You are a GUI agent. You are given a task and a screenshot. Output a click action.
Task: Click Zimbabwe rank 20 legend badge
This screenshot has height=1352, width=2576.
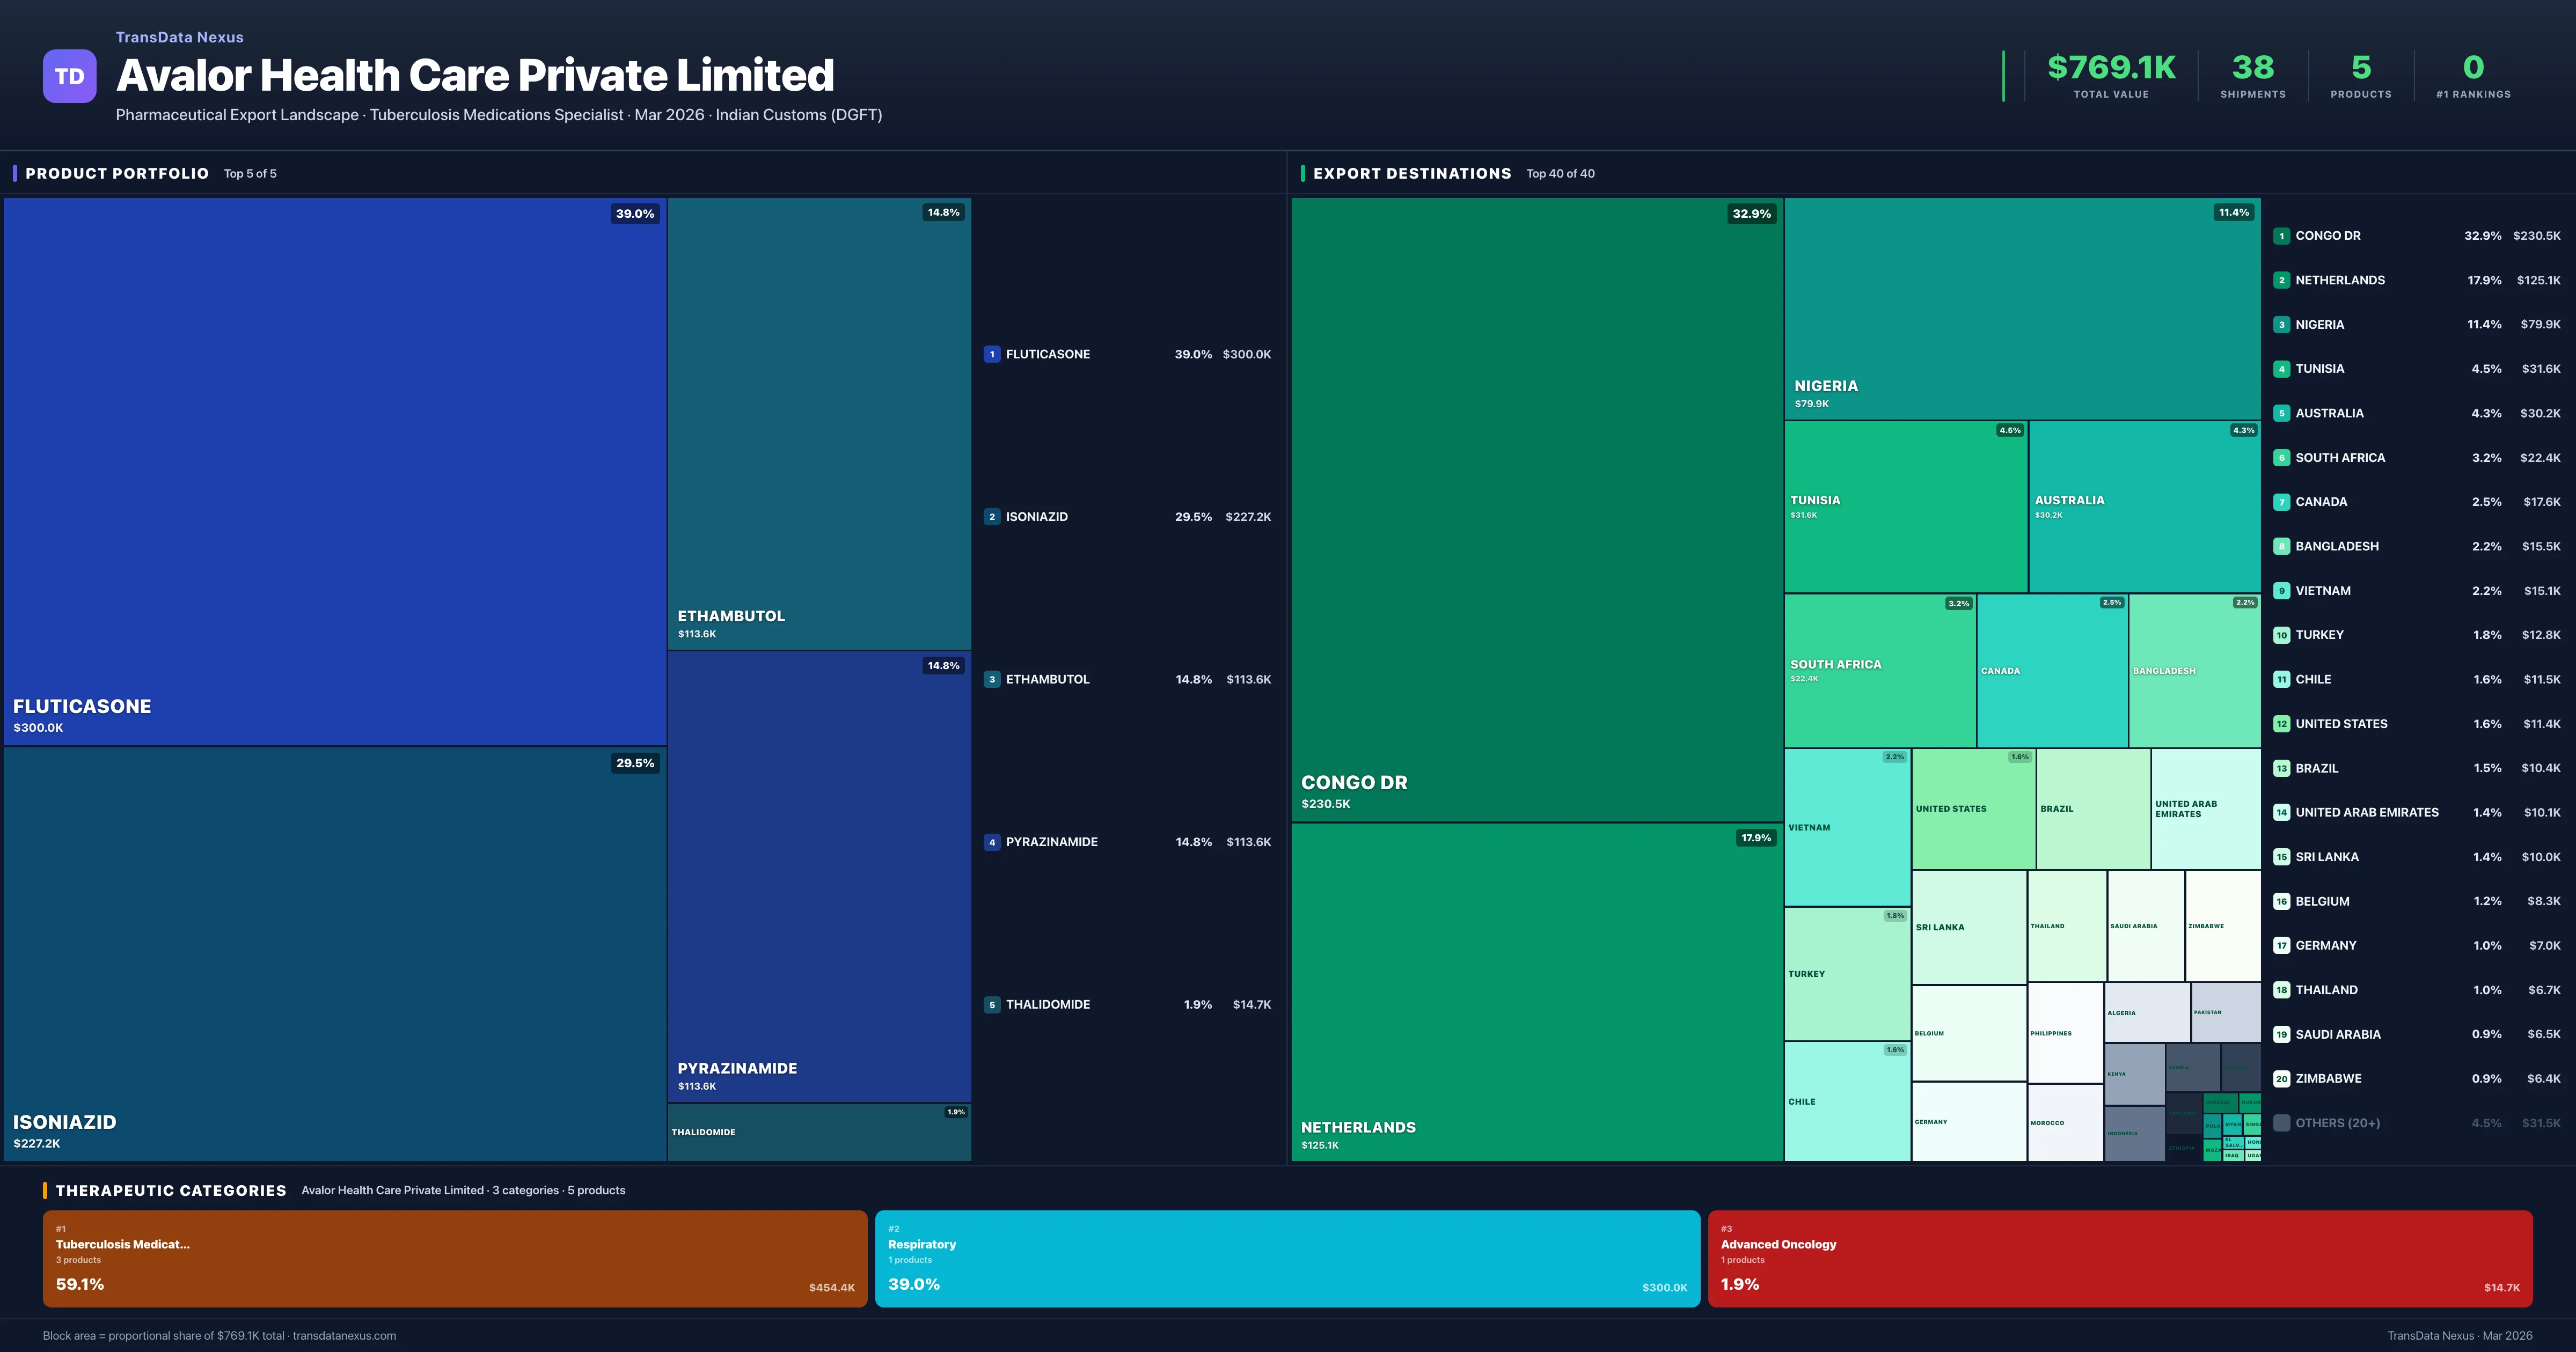(x=2281, y=1079)
